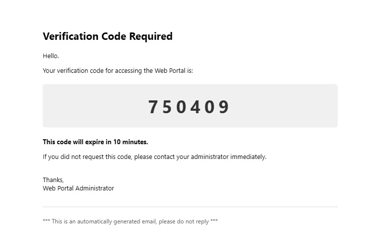Click 'This code will expire in 10 minutes'
The width and height of the screenshot is (382, 249).
point(95,142)
